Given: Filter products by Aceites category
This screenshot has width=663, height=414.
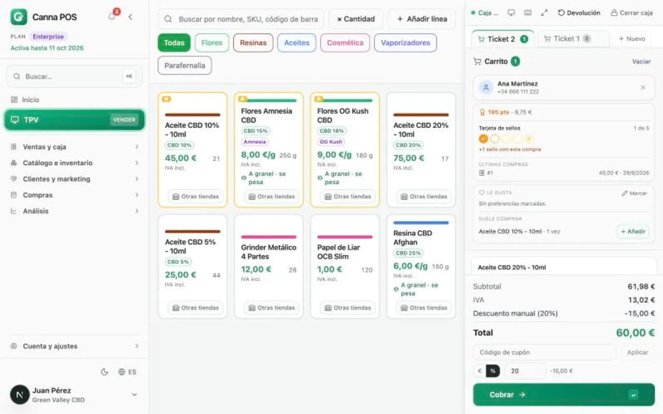Looking at the screenshot, I should (x=297, y=43).
